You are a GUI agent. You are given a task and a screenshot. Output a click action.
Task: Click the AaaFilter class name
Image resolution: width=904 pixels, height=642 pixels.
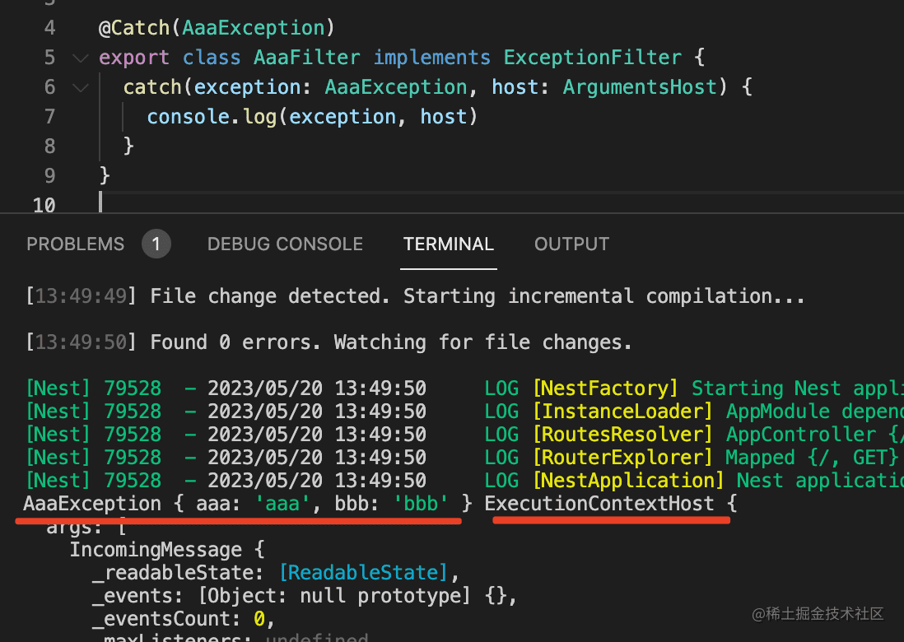point(306,58)
